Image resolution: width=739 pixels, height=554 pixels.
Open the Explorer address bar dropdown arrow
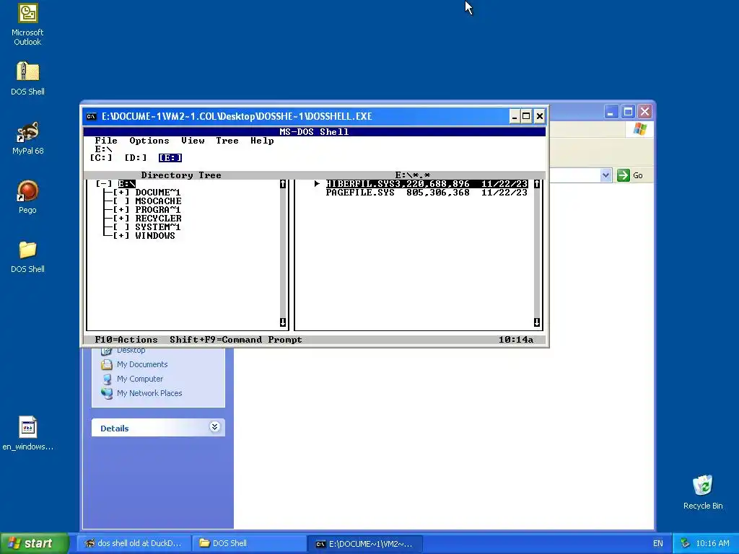[605, 175]
